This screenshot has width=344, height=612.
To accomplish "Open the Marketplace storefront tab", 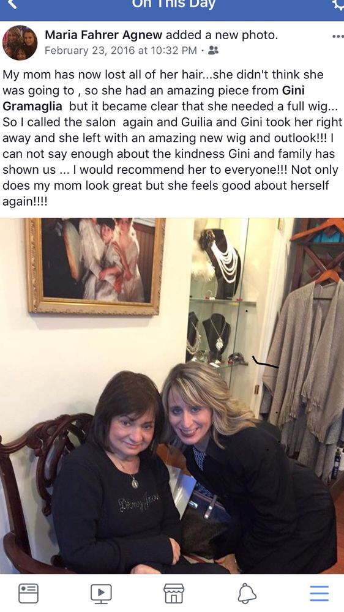I will pos(173,593).
